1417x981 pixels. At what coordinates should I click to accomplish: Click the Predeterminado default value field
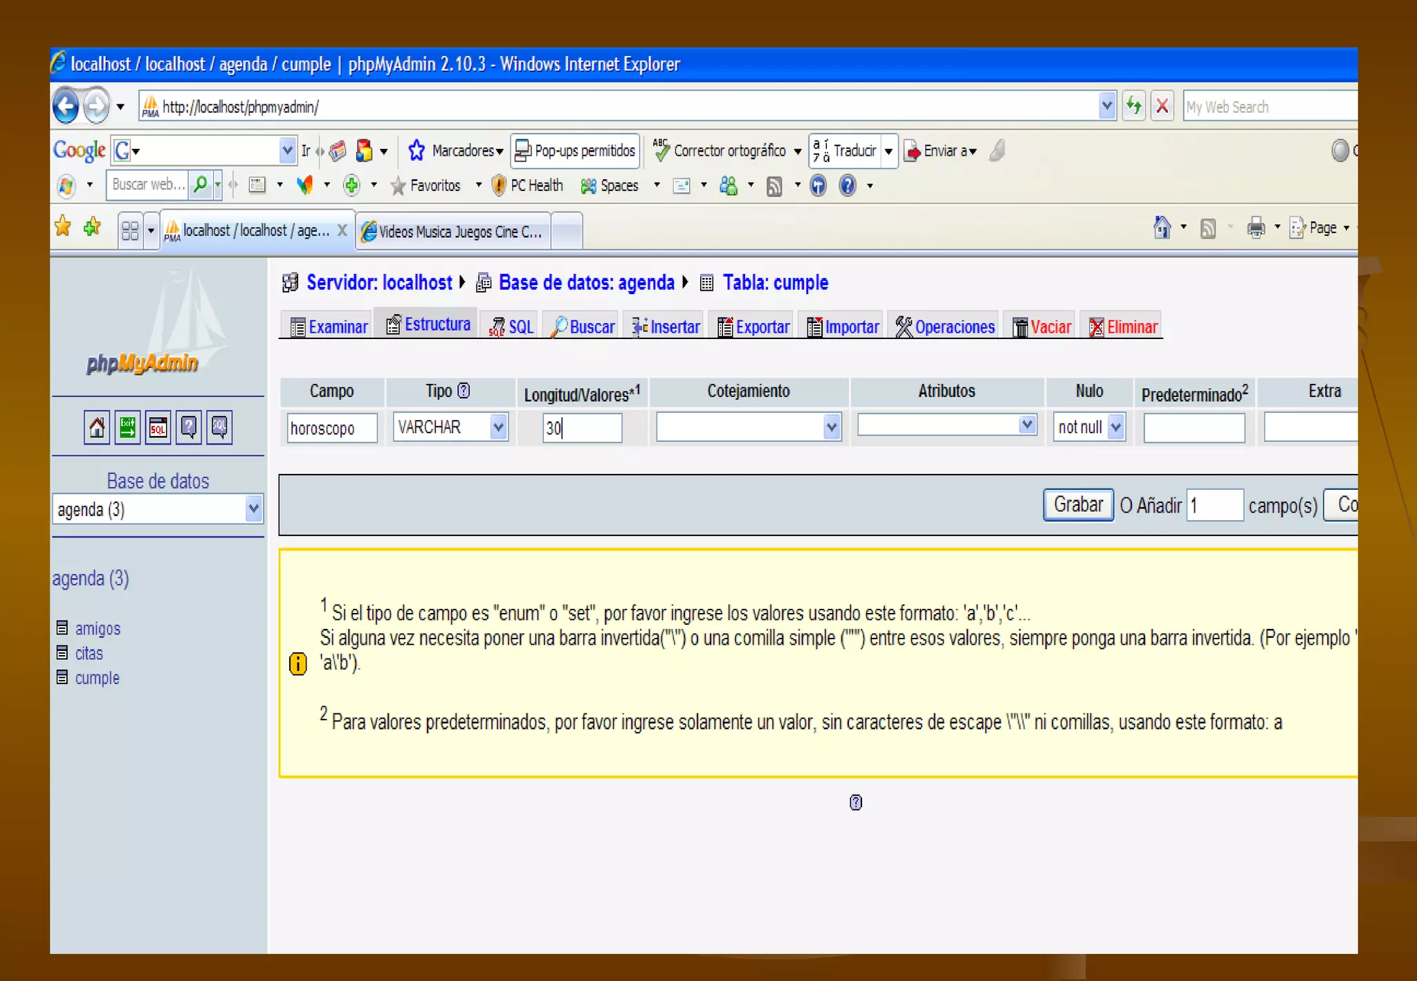click(1194, 428)
